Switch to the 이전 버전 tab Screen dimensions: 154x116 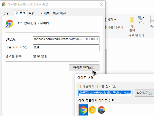point(59,13)
